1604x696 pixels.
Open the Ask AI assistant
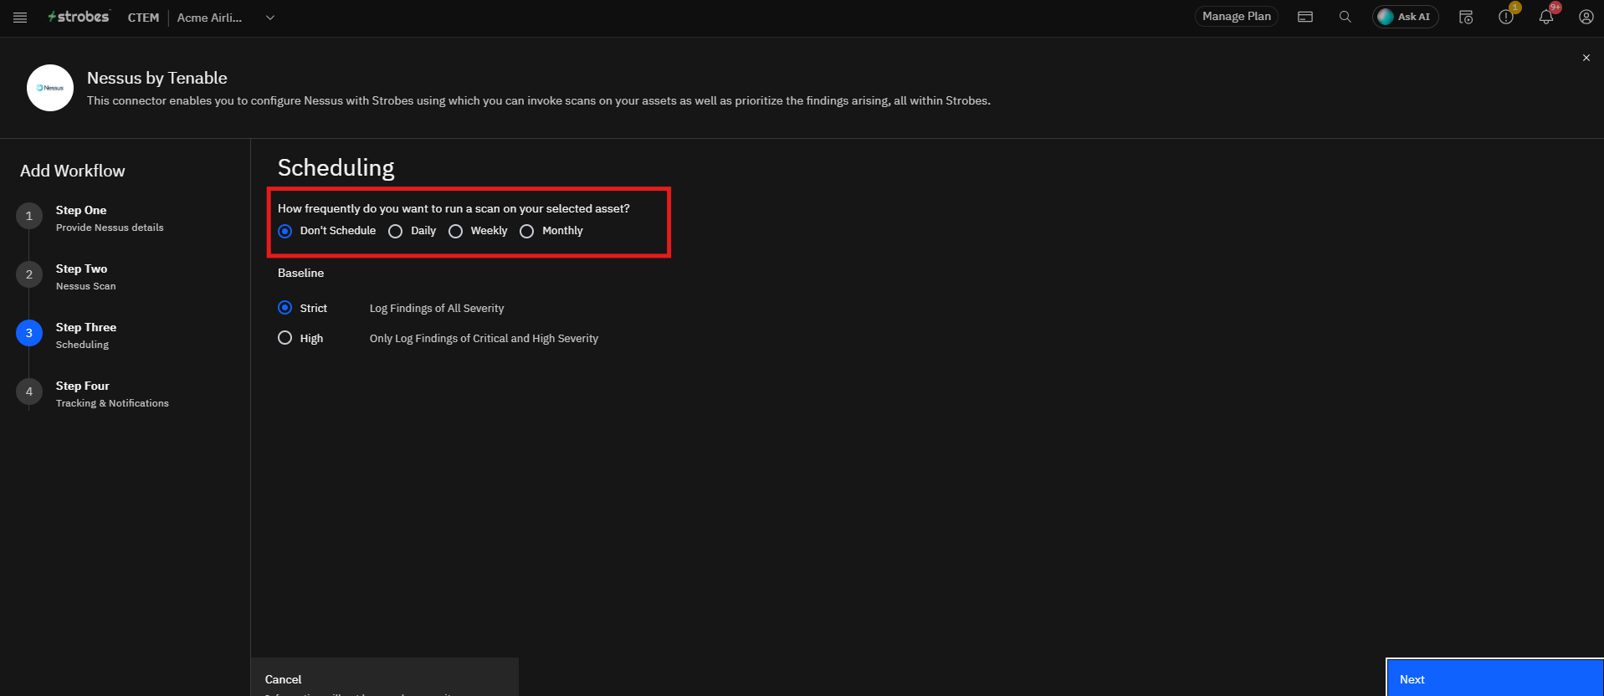(x=1405, y=17)
